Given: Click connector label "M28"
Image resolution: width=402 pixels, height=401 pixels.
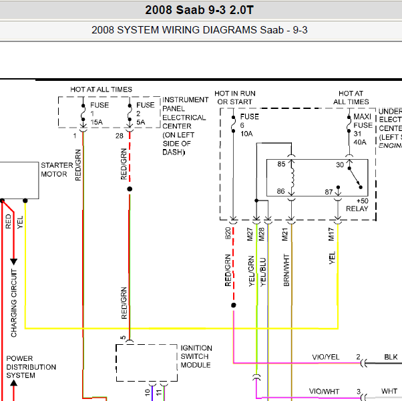Looking at the screenshot, I should coord(261,234).
